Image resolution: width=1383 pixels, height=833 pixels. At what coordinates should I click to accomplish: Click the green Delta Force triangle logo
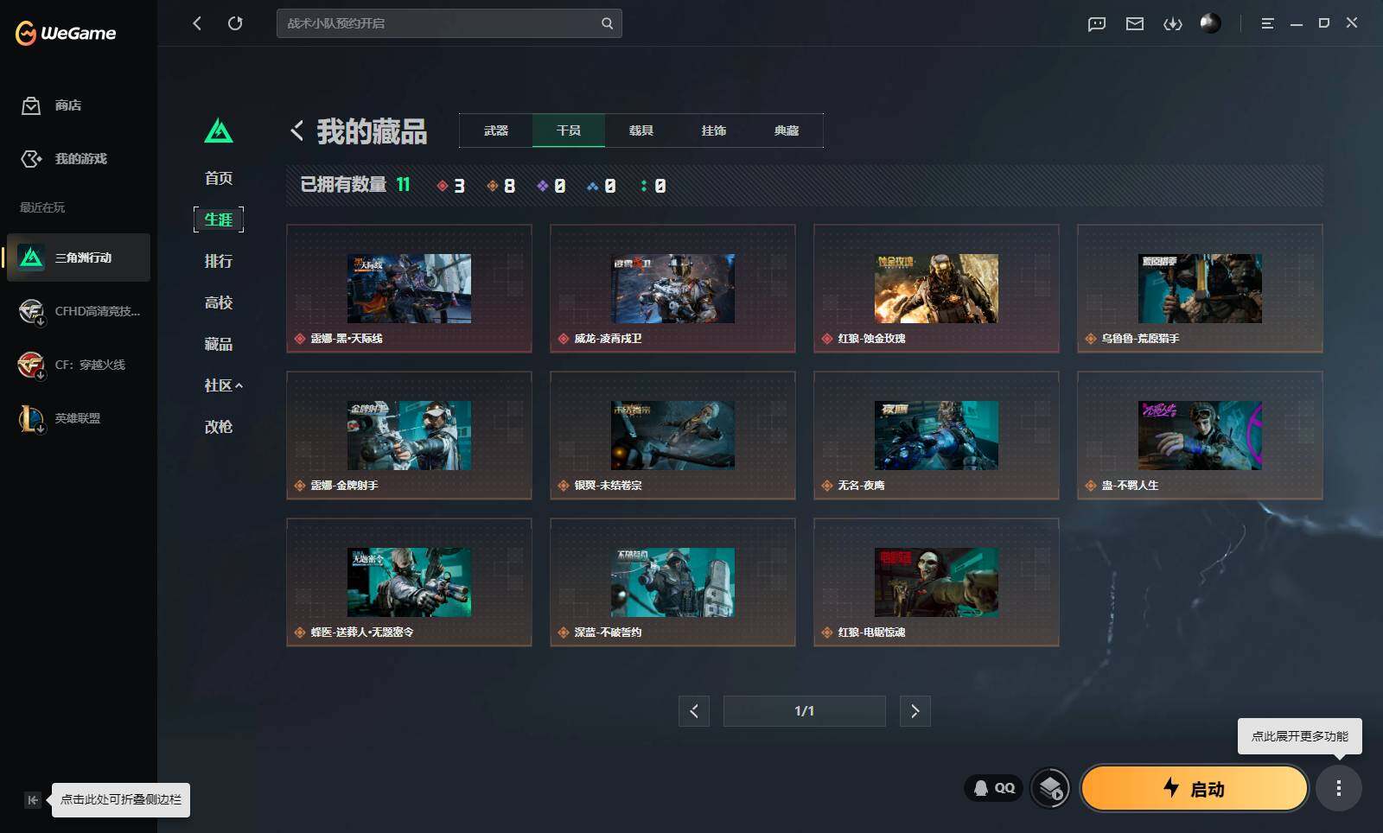point(219,130)
